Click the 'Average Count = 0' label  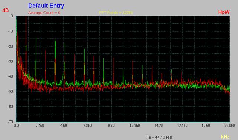[x=44, y=13]
